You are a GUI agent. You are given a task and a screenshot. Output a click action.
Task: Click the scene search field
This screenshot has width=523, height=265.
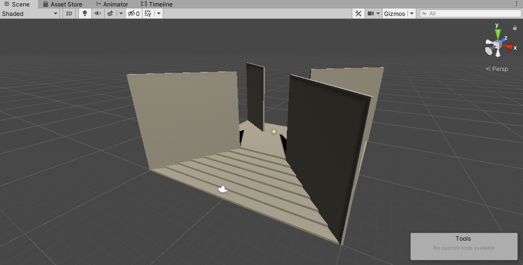pyautogui.click(x=469, y=13)
